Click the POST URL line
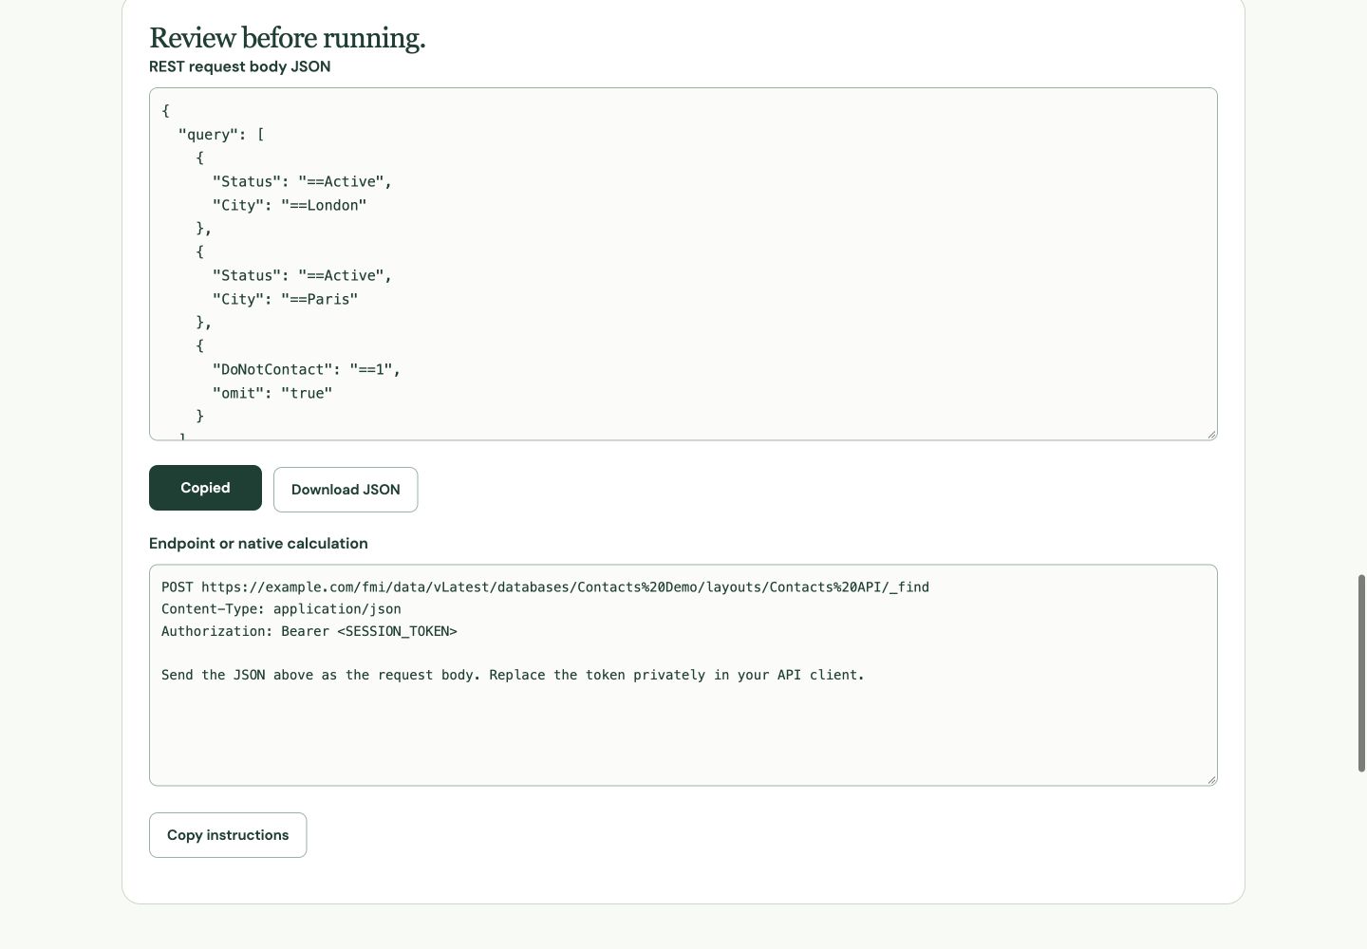Viewport: 1367px width, 949px height. pos(545,587)
